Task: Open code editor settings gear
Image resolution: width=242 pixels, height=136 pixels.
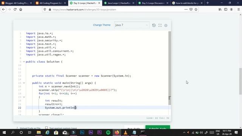Action: 166,25
